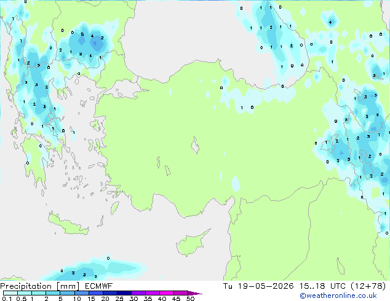Select the 2–5 mm legend color swatch
Image resolution: width=390 pixels, height=301 pixels.
point(53,293)
